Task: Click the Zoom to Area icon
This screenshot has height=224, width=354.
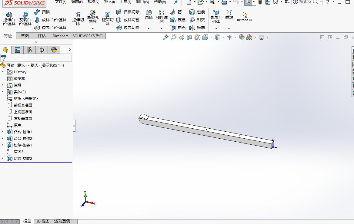Action: point(173,37)
